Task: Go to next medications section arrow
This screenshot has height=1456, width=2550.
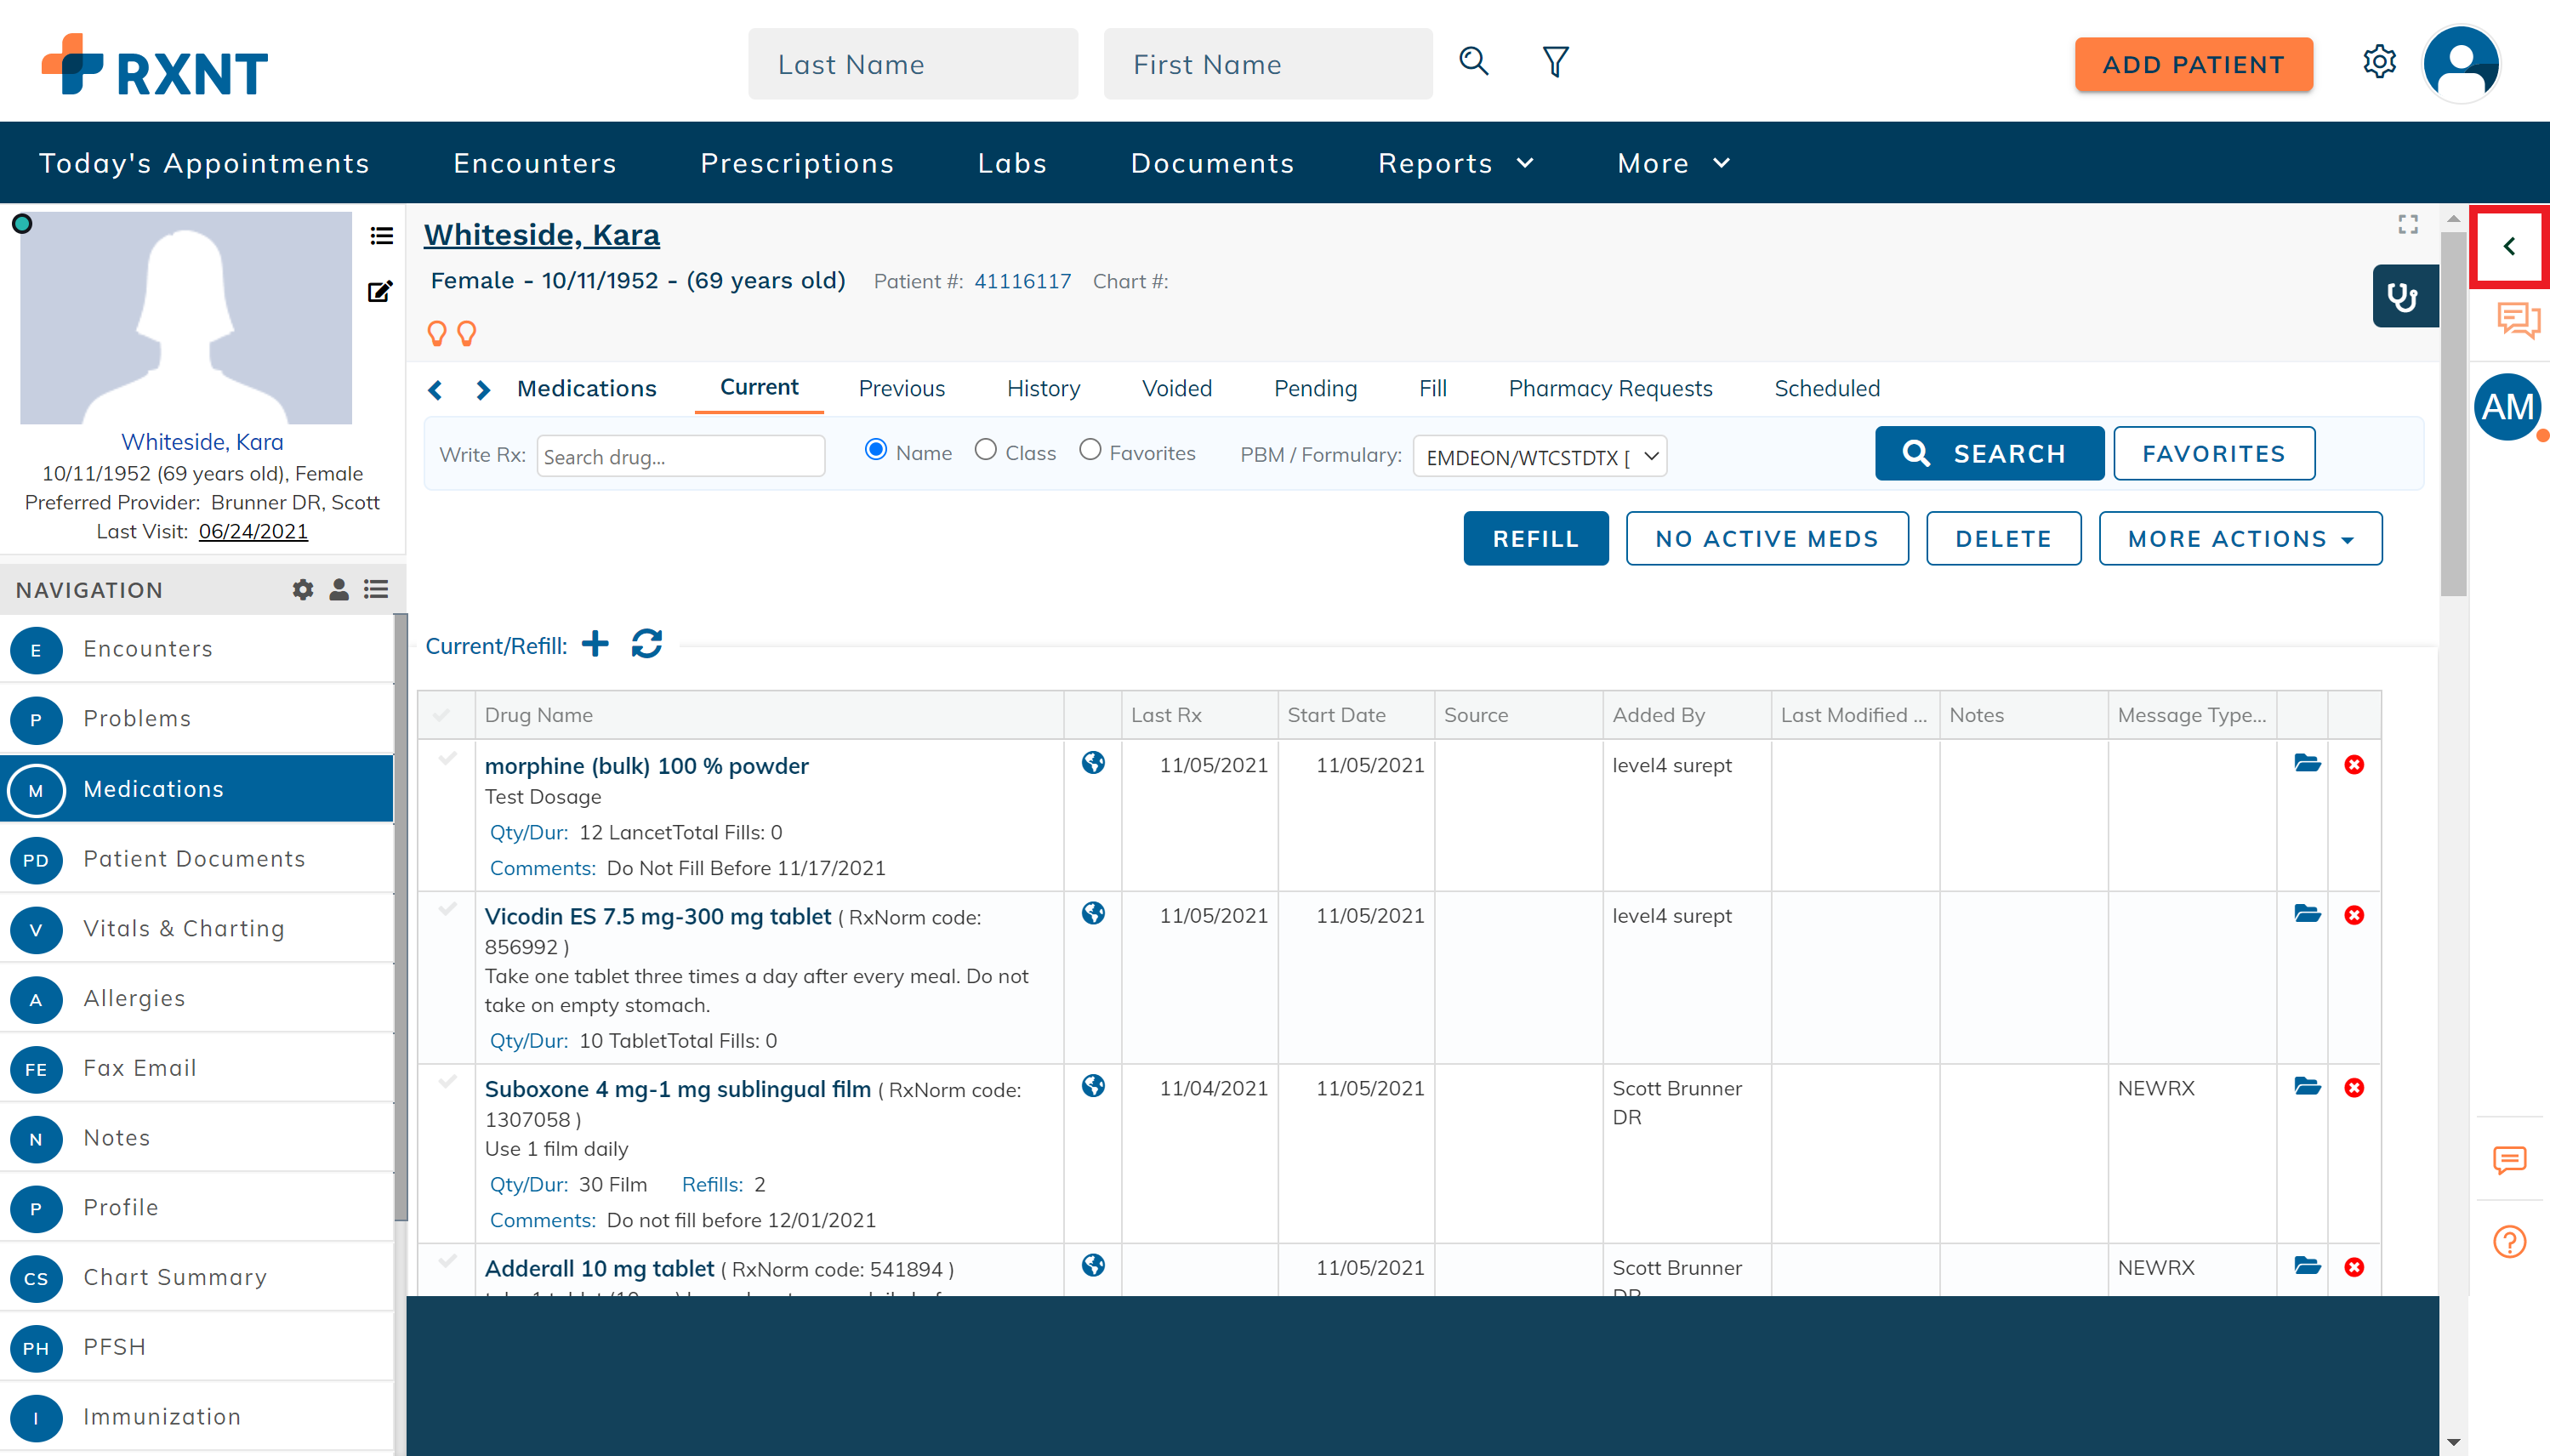Action: coord(483,390)
